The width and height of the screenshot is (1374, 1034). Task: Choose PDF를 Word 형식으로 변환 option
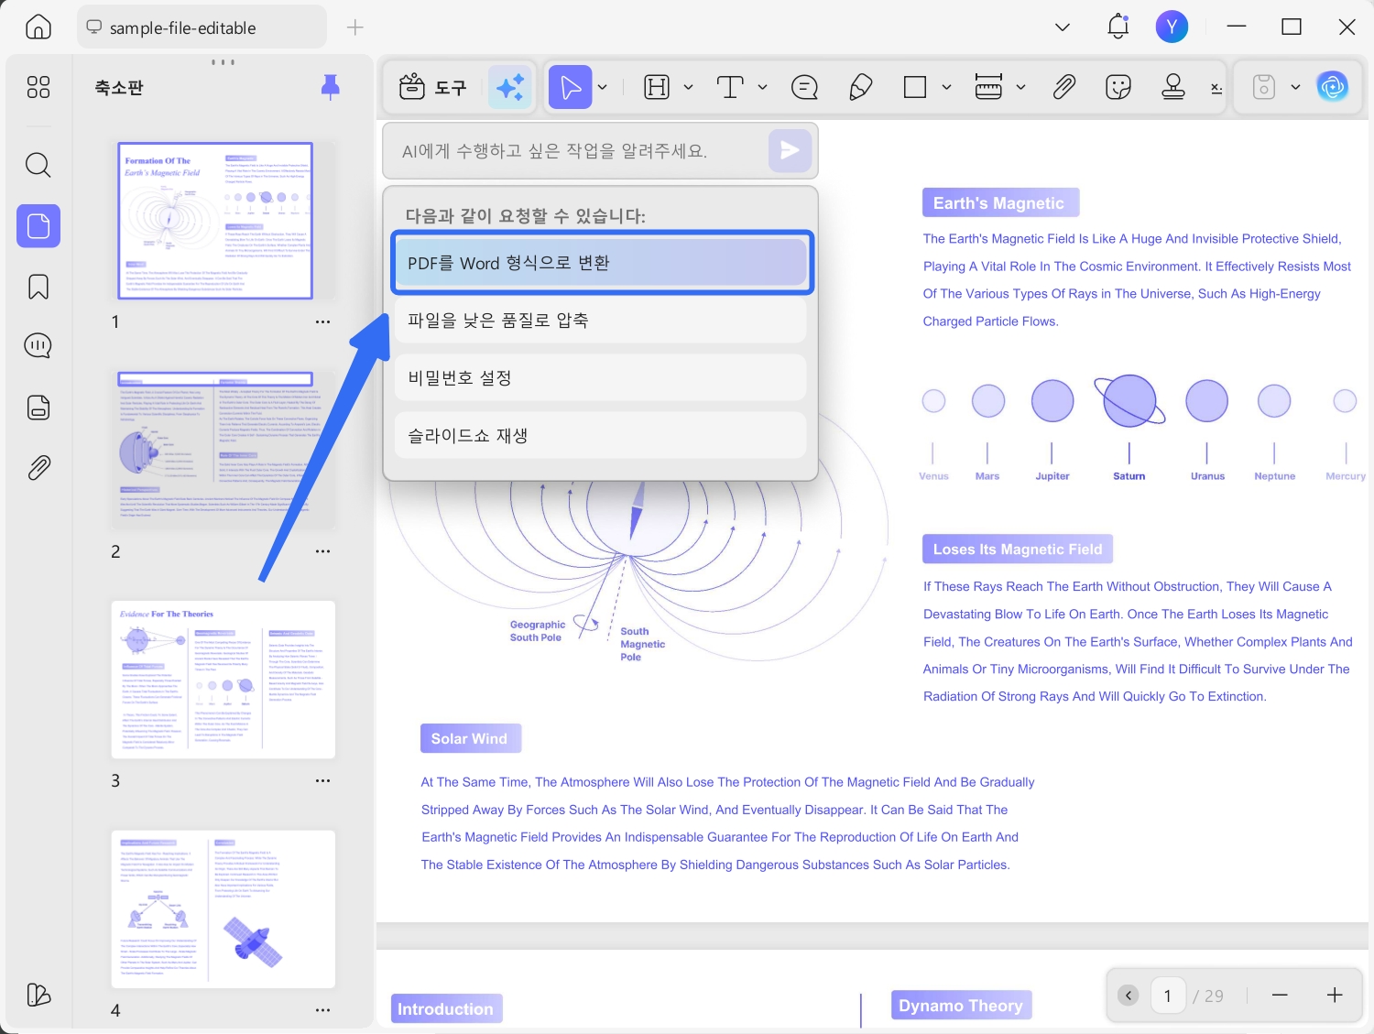(602, 263)
